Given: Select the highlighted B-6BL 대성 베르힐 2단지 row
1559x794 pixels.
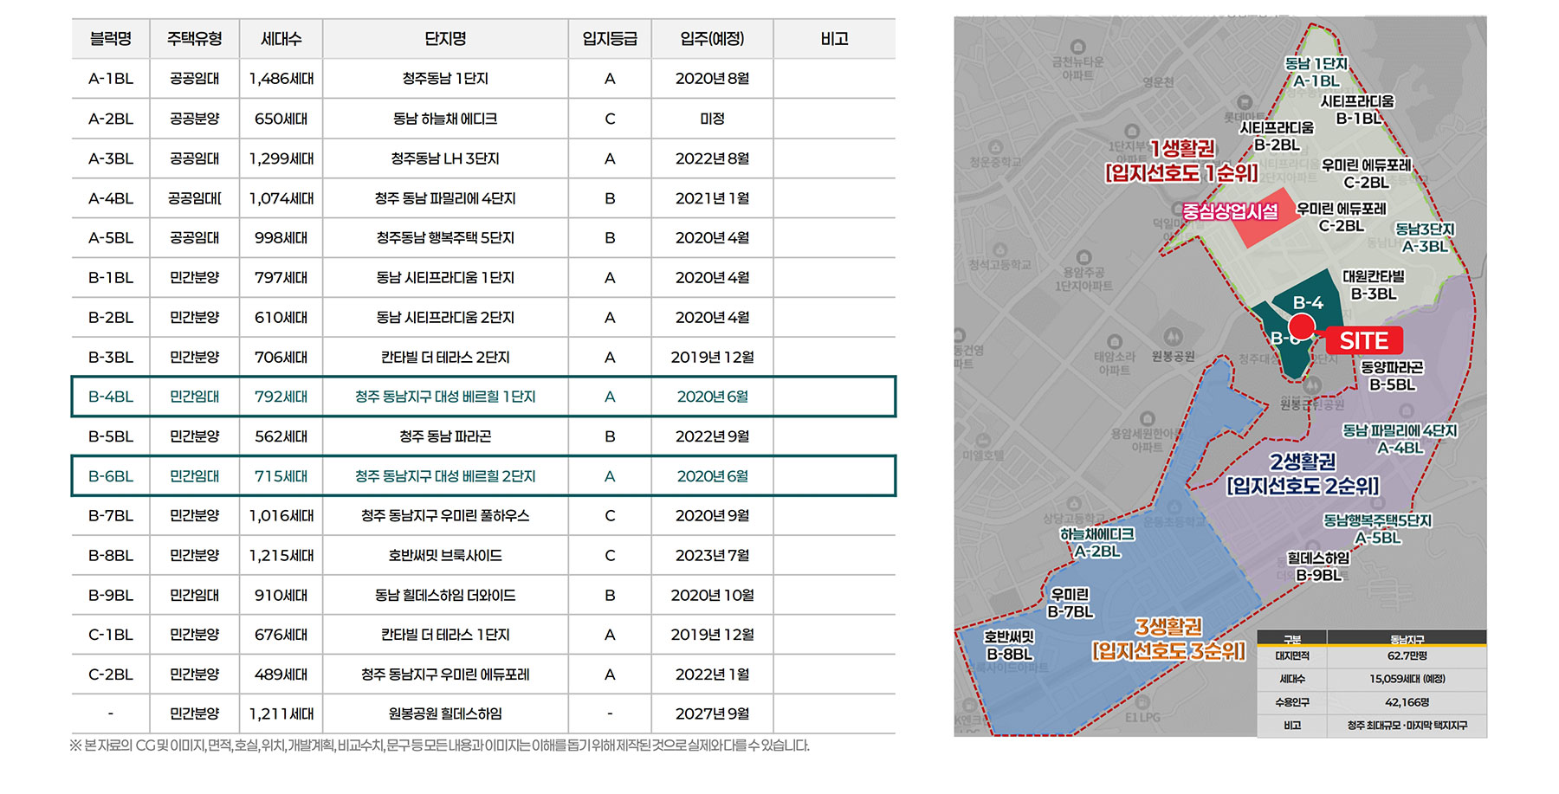Looking at the screenshot, I should [x=483, y=476].
